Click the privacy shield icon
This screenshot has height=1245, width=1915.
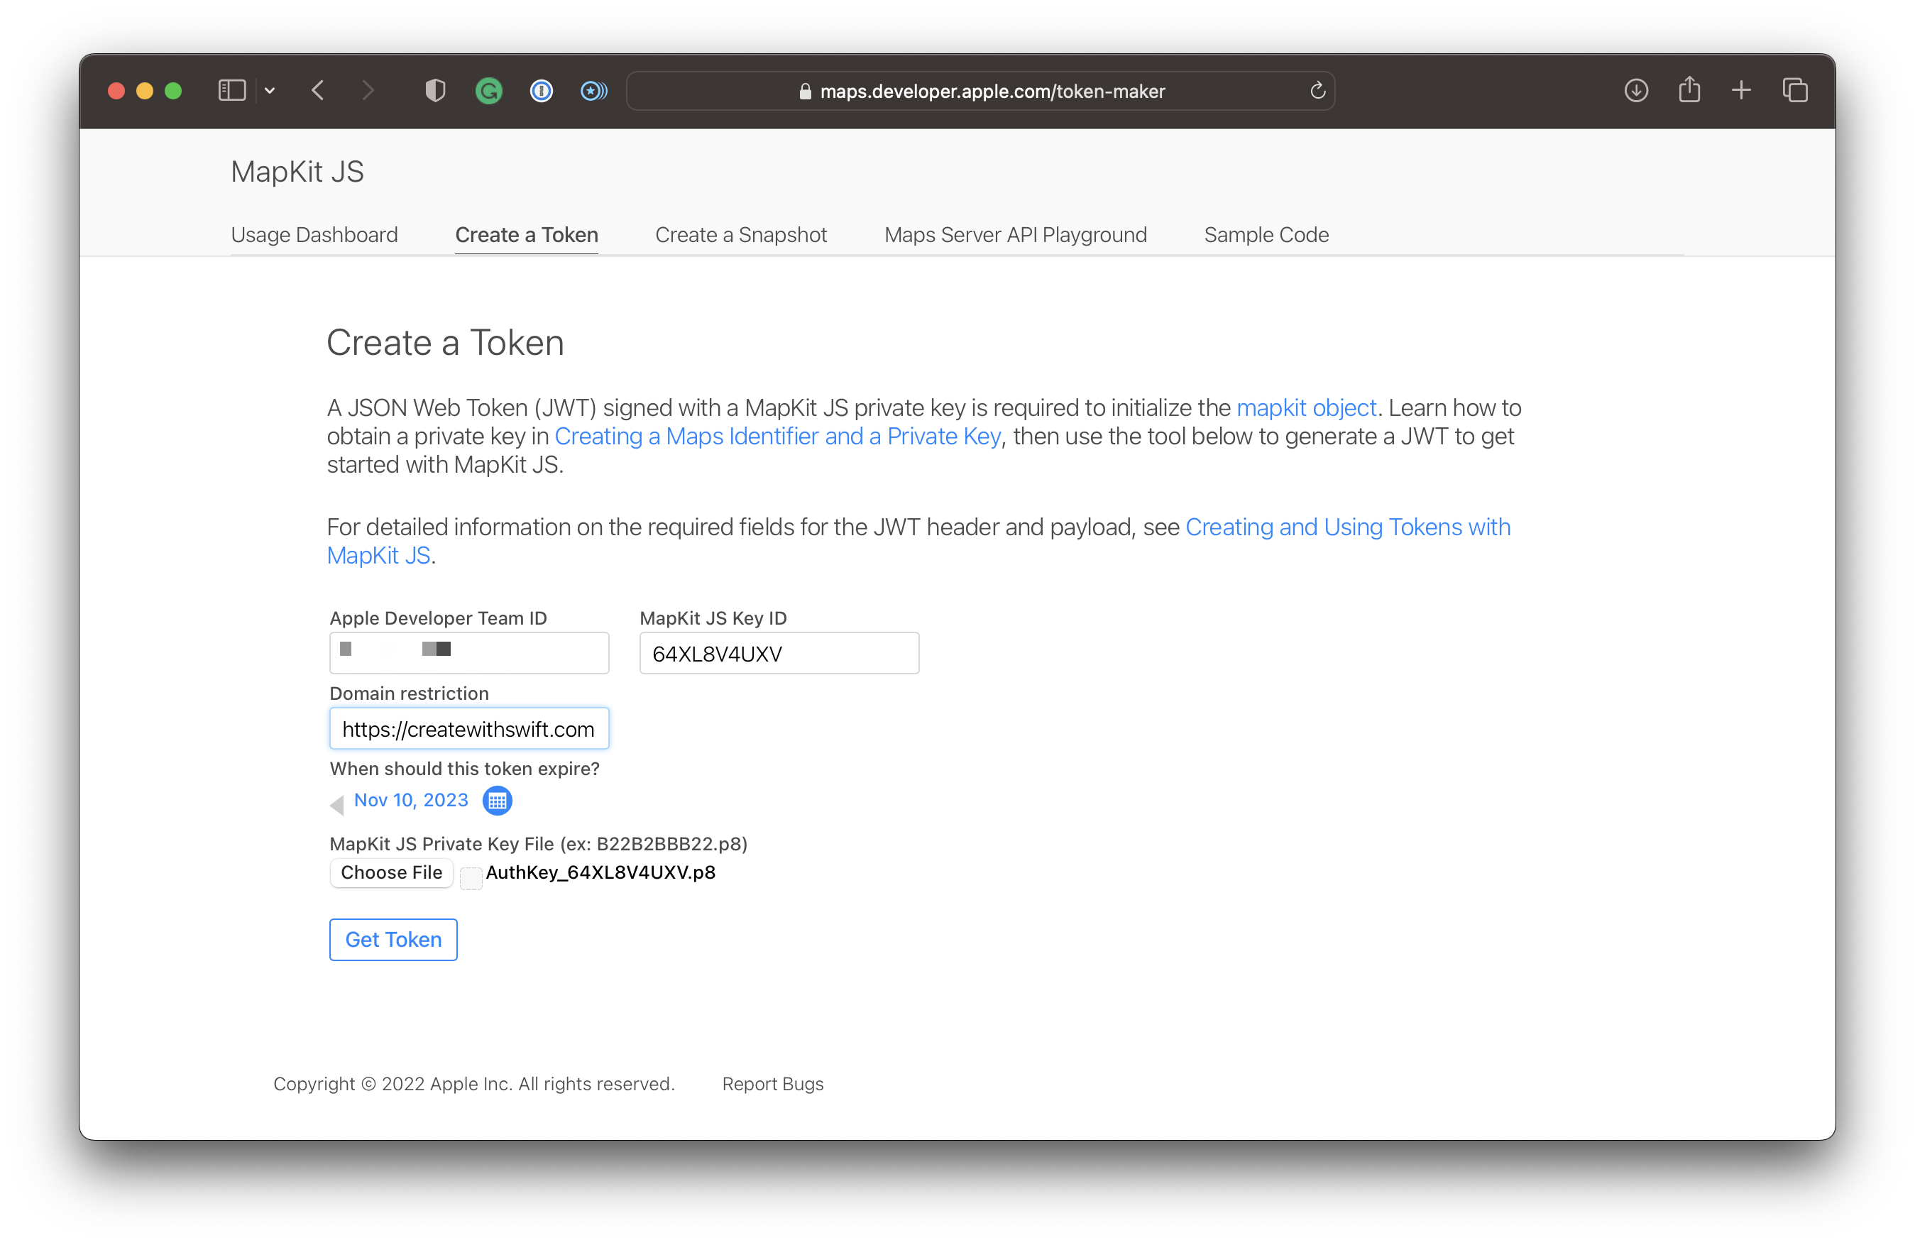pos(434,90)
